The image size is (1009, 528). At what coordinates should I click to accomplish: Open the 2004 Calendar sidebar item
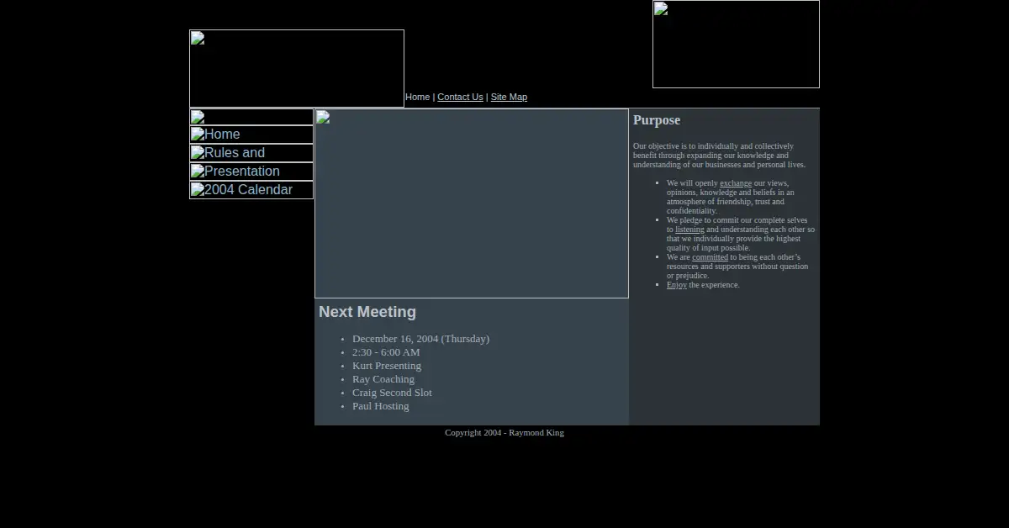pyautogui.click(x=251, y=190)
